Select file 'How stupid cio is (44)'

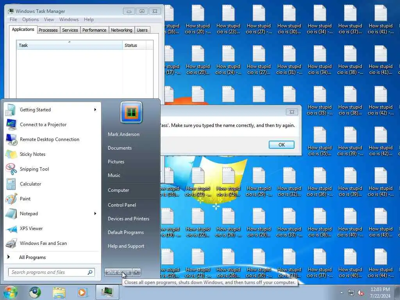point(380,263)
